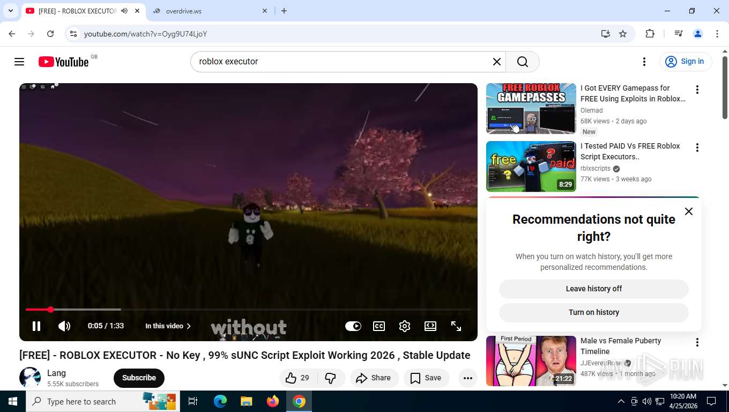Go to YouTube home via logo

pos(63,62)
